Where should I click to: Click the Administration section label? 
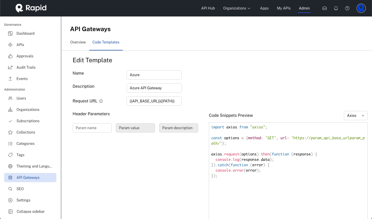(x=15, y=90)
